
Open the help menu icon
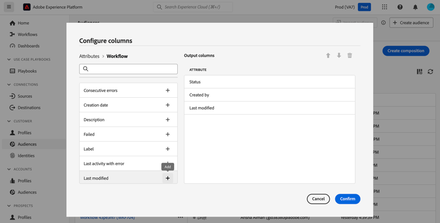point(400,7)
